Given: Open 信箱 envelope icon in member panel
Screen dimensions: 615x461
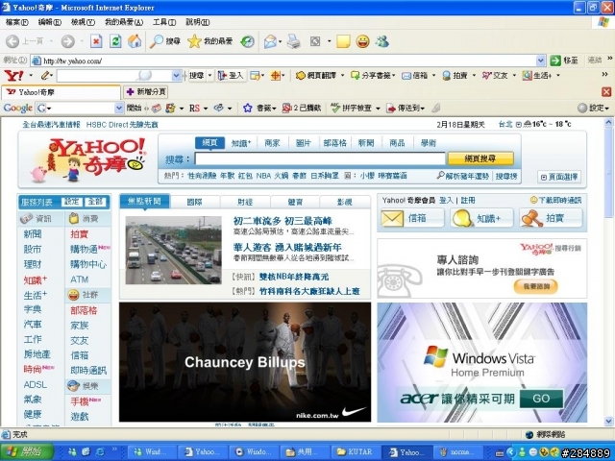Looking at the screenshot, I should click(392, 218).
